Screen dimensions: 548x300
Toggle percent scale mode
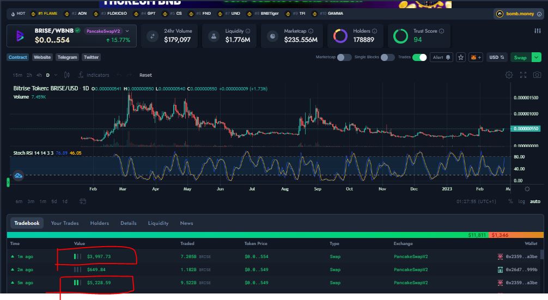(x=510, y=201)
